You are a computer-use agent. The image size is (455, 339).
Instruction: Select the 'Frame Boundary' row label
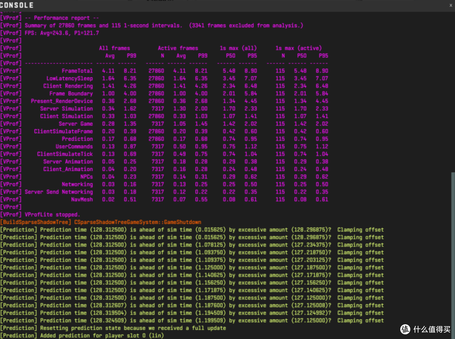coord(71,93)
